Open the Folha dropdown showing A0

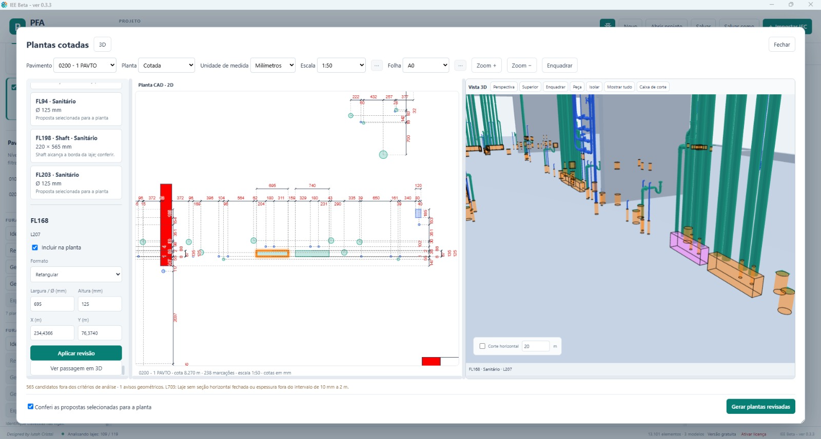[426, 66]
